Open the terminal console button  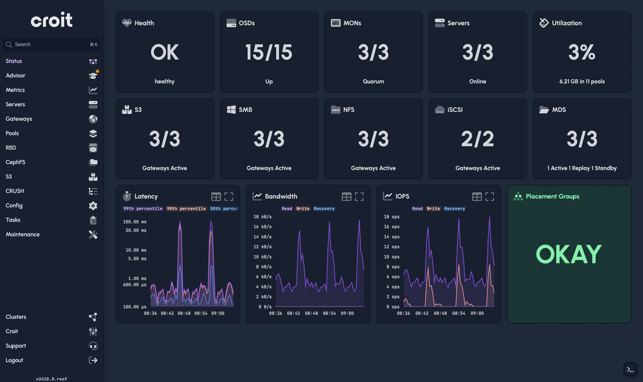point(630,369)
